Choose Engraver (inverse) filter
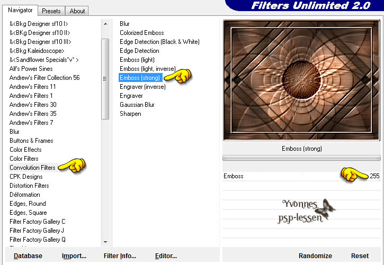This screenshot has height=265, width=384. 142,87
